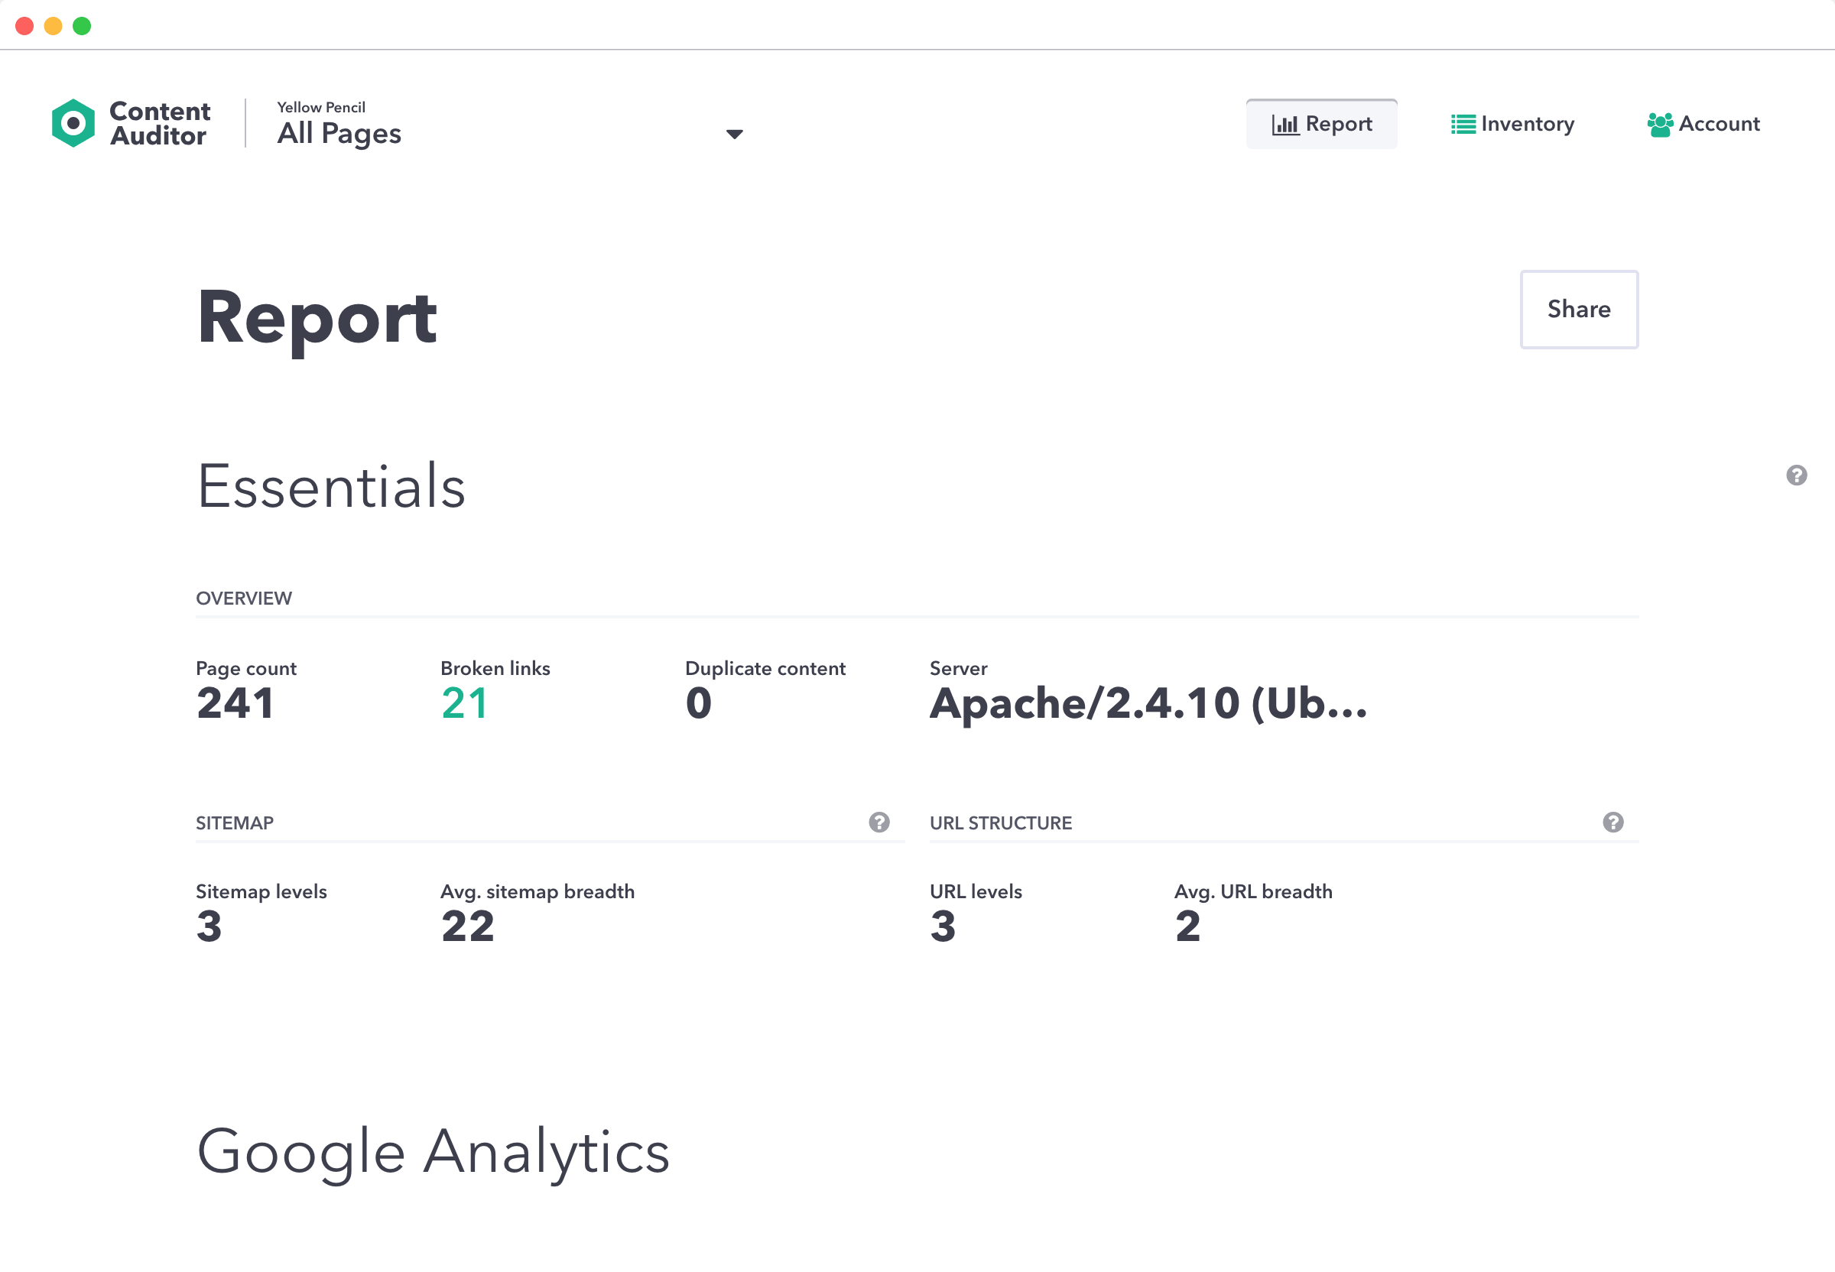1835x1272 pixels.
Task: Click the green maximize window dot
Action: pyautogui.click(x=81, y=25)
